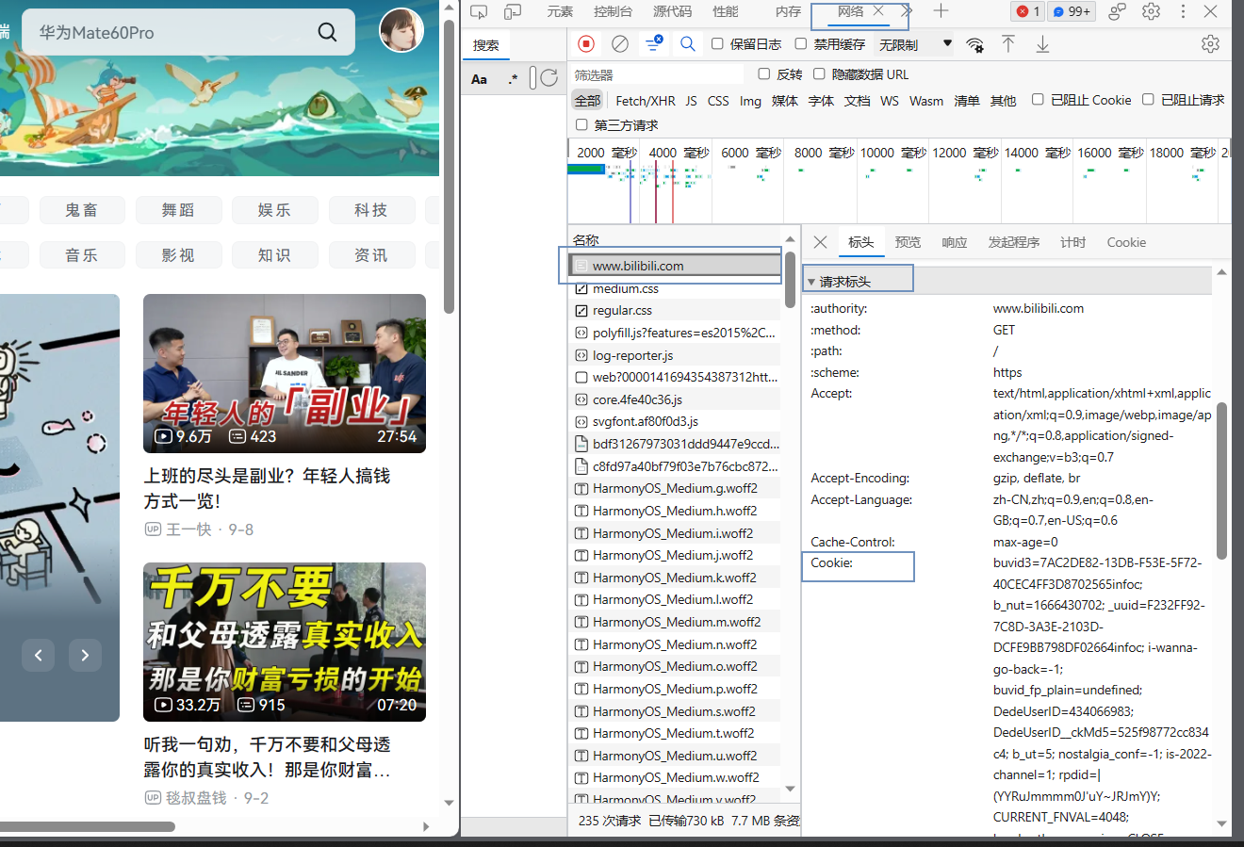Filter requests by Fetch/XHR
Image resolution: width=1244 pixels, height=847 pixels.
coord(646,101)
